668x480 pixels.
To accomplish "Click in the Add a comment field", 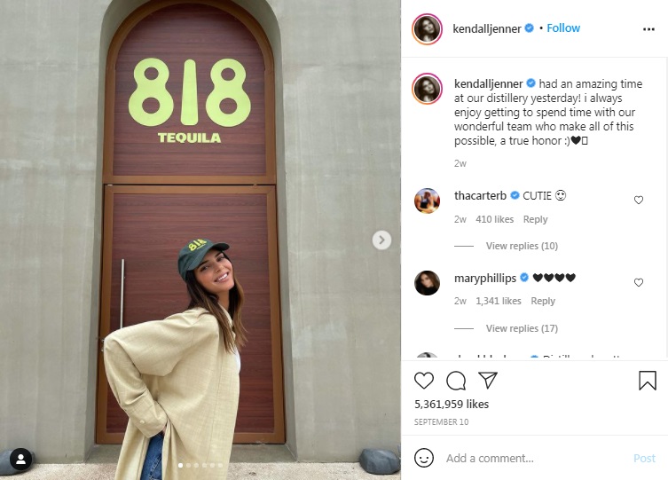I will [535, 459].
